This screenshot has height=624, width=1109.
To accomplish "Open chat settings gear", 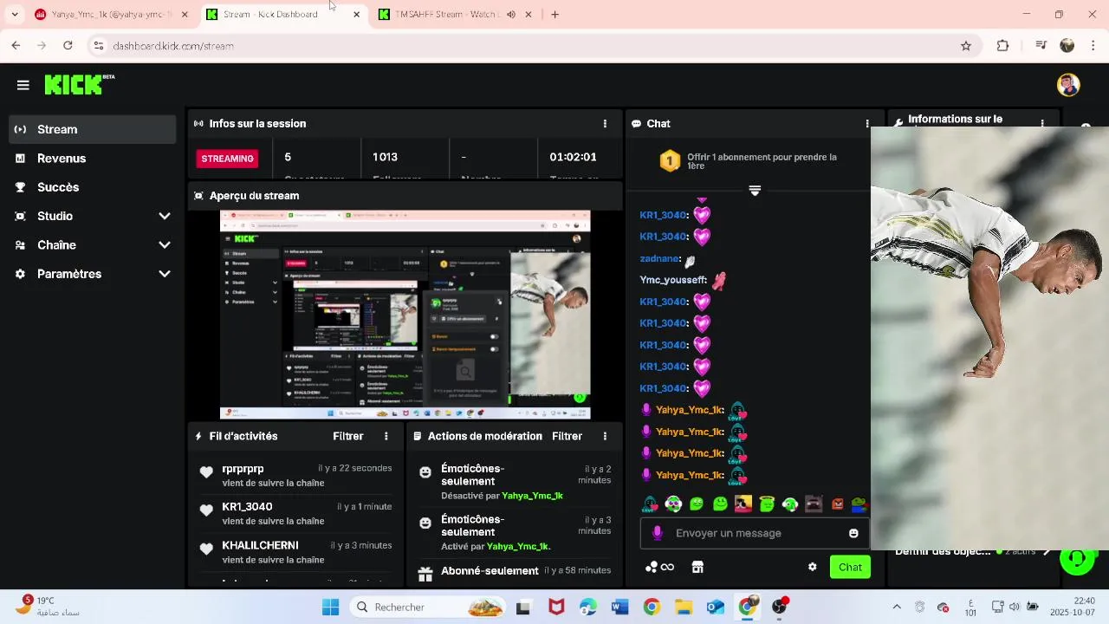I will click(812, 567).
